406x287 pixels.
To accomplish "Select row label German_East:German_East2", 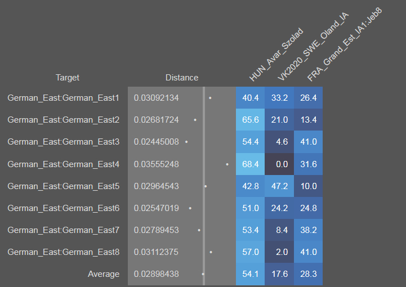I will coord(63,120).
